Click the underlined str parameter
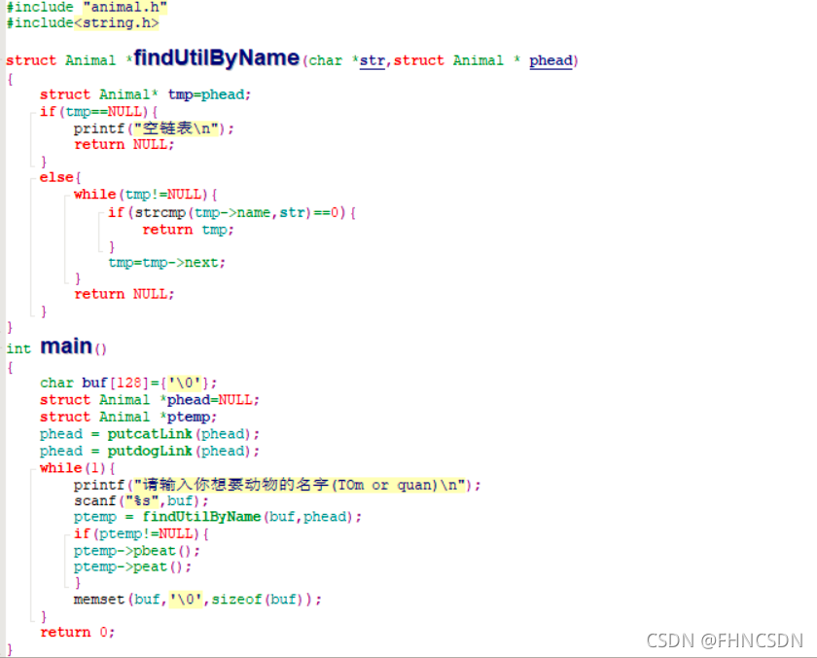The image size is (817, 658). tap(372, 60)
